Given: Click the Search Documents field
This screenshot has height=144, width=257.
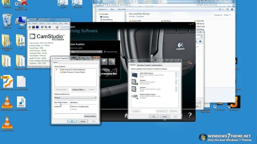Looking at the screenshot, I should pyautogui.click(x=218, y=5).
